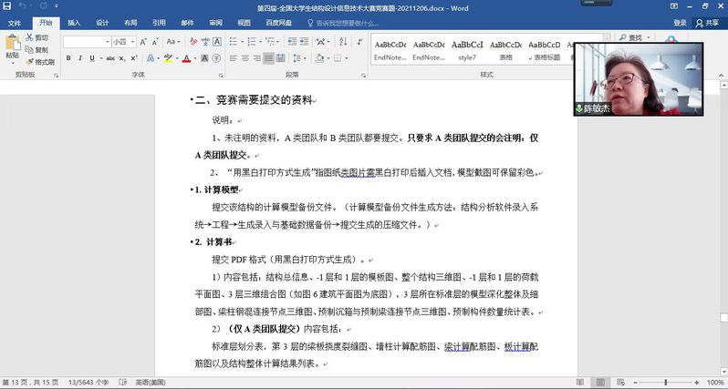Click the 共享 (Share) button
Viewport: 728px width, 389px height.
(x=706, y=23)
